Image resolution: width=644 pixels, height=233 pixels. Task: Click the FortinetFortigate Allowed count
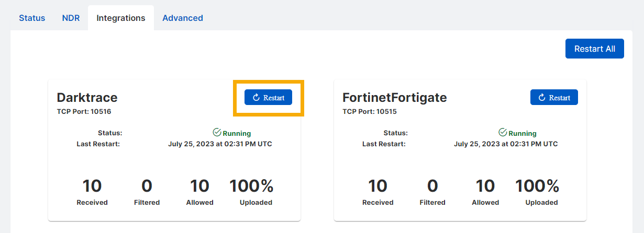point(485,186)
